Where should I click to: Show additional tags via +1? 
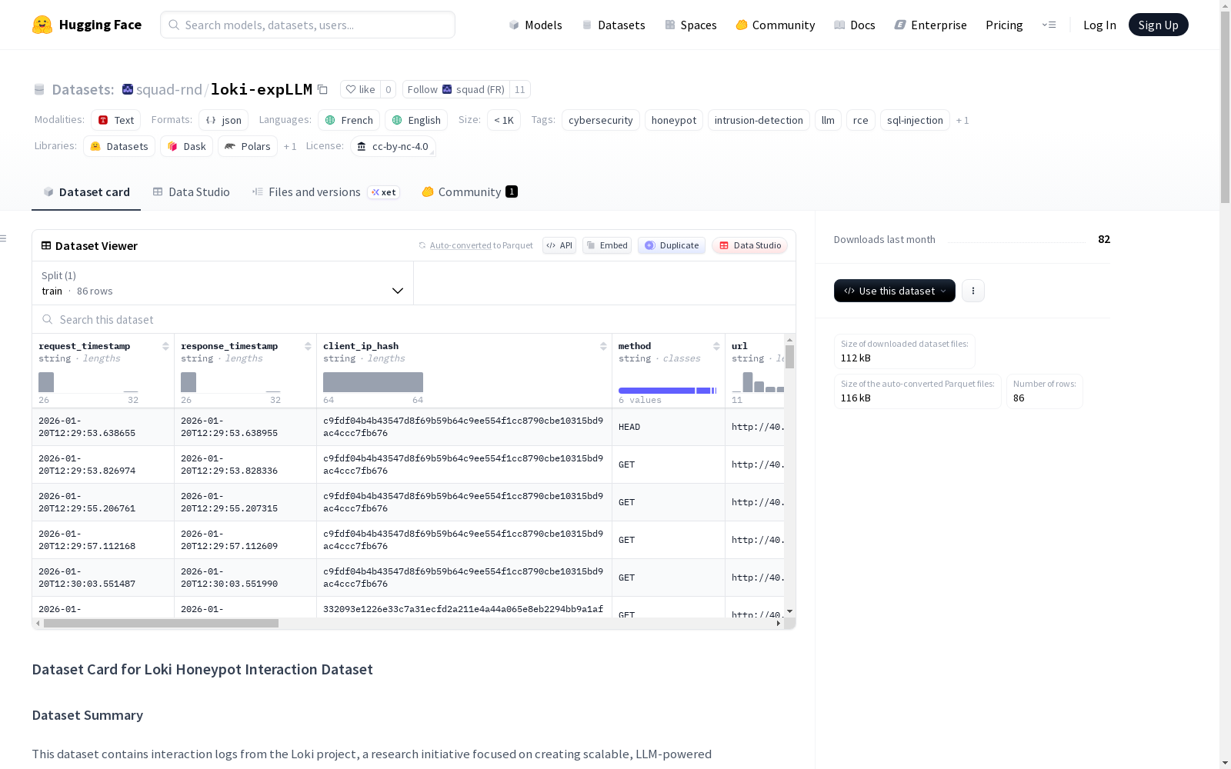[x=962, y=121]
